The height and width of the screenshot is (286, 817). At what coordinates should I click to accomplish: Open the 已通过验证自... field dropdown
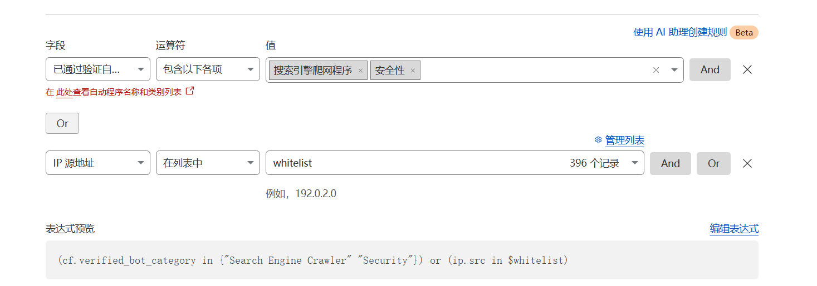97,69
